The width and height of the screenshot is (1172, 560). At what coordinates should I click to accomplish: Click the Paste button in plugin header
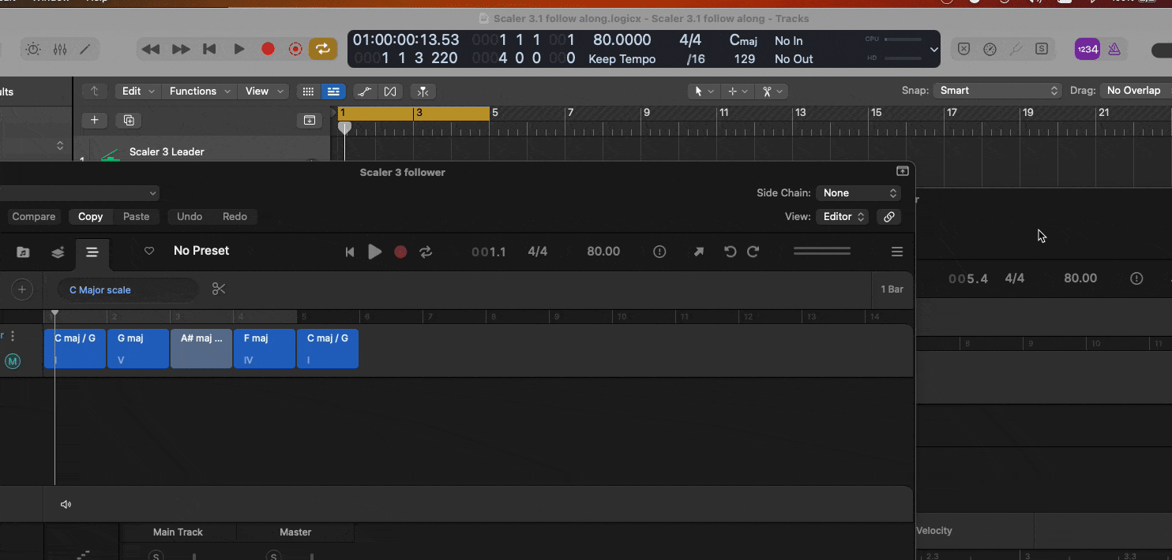point(136,216)
